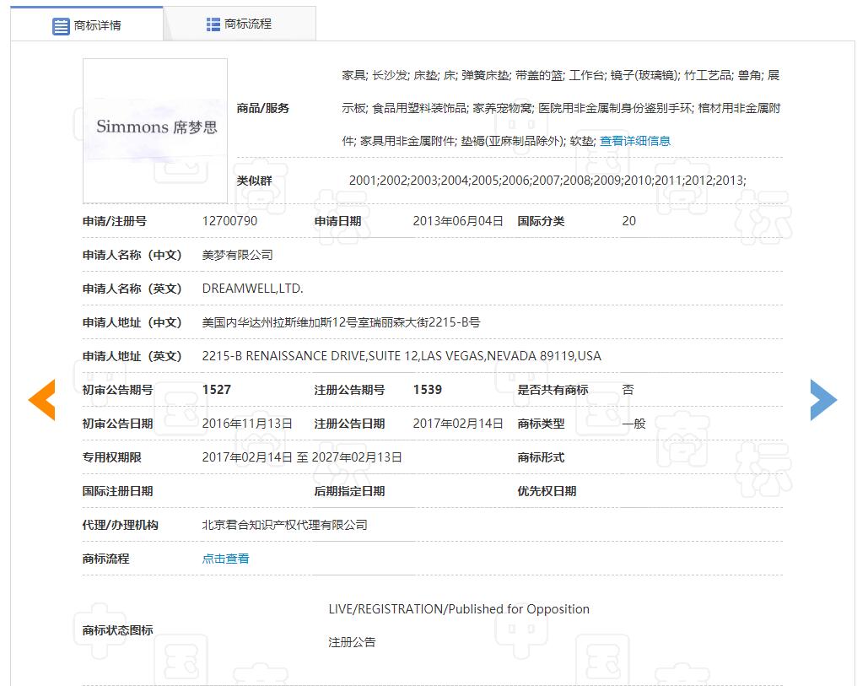This screenshot has height=686, width=868.
Task: Select shared trademark value 否
Action: pos(628,390)
